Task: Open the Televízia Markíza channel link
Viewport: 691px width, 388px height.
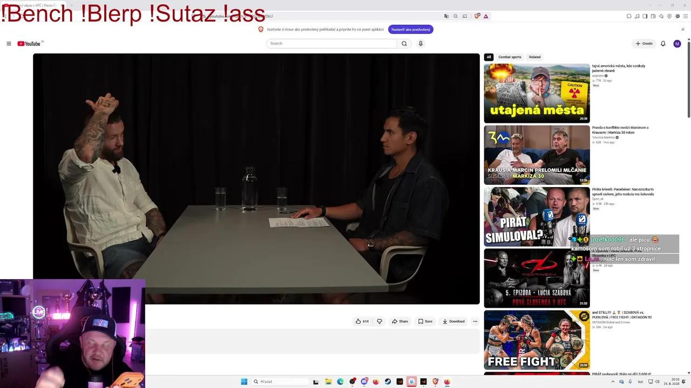Action: [603, 137]
